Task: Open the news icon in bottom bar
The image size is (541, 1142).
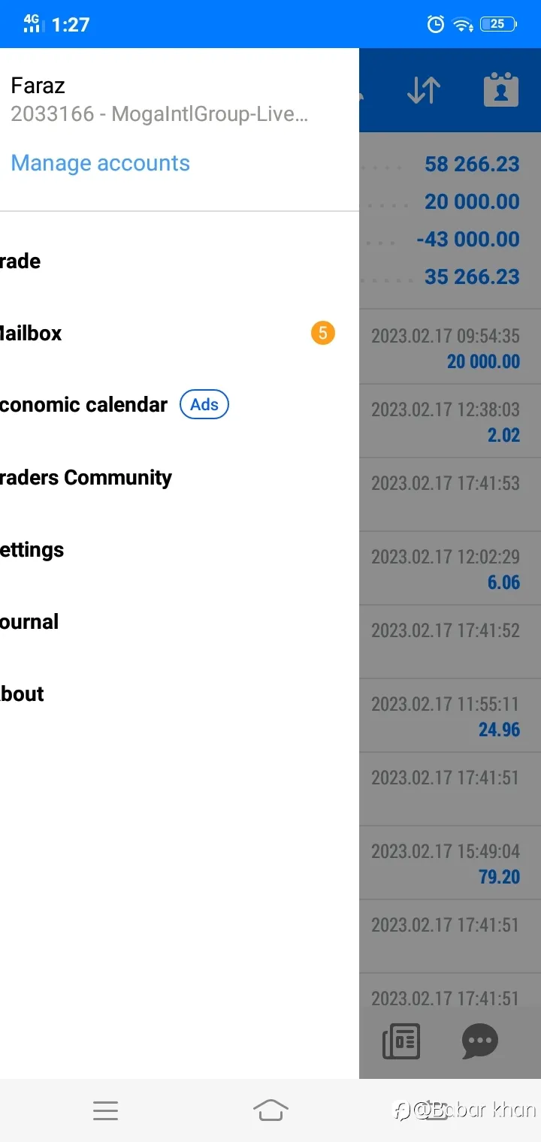Action: click(x=401, y=1041)
